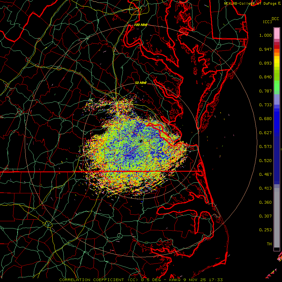This screenshot has height=282, width=282.
Task: Click the CORRELATION COEFFICIENT caption text
Action: pyautogui.click(x=92, y=280)
